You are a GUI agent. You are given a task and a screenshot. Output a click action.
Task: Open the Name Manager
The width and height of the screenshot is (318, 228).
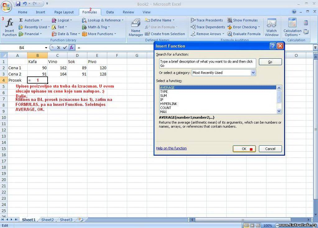pos(136,27)
